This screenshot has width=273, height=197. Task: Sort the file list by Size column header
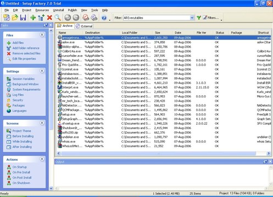(x=162, y=33)
